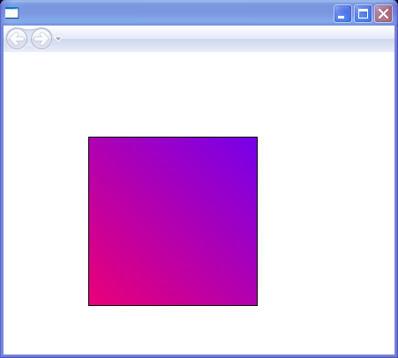Go back using the navigation arrow
Screen dimensions: 398x358
tap(17, 39)
